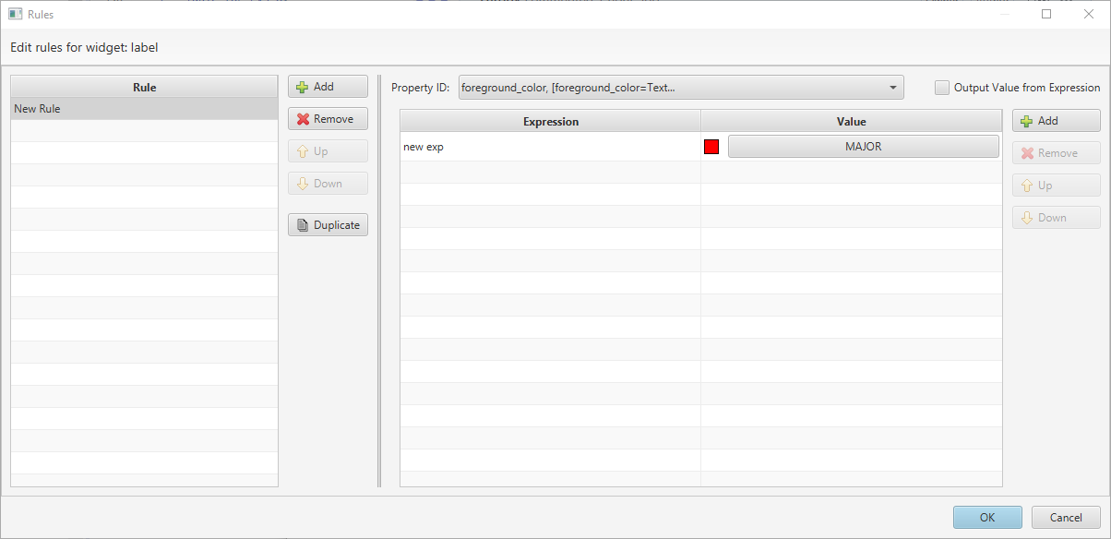Screen dimensions: 1111x539
Task: Add a new rule with the green plus
Action: point(328,86)
